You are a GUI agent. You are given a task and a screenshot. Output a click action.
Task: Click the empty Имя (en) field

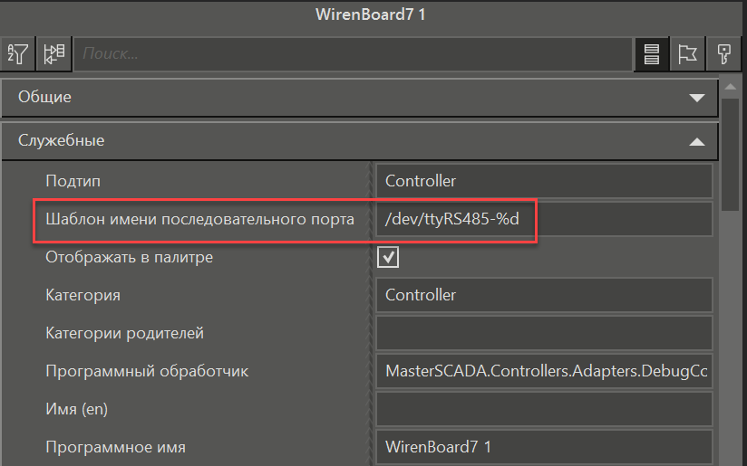544,409
